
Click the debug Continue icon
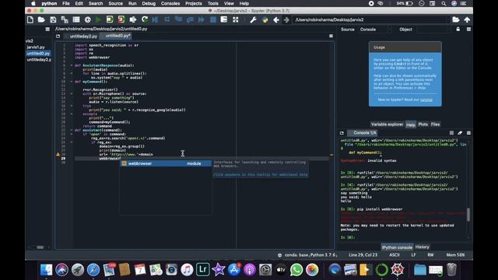click(202, 19)
